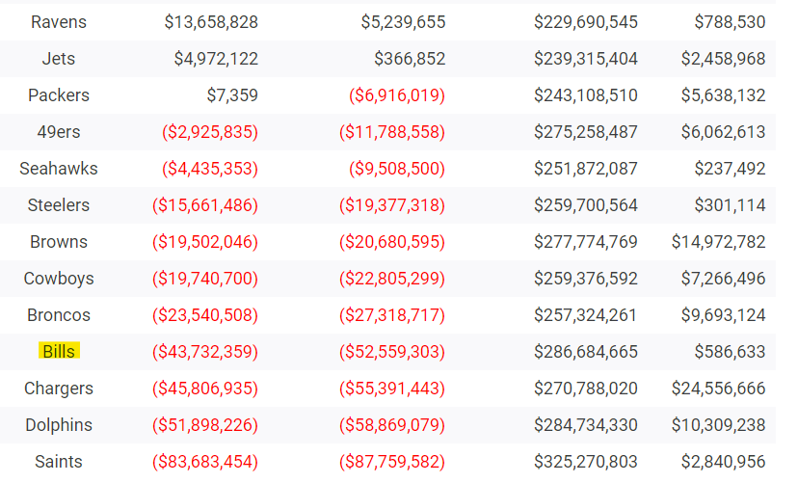
Task: Select the Chargers $24,556,666 cell
Action: pos(719,389)
